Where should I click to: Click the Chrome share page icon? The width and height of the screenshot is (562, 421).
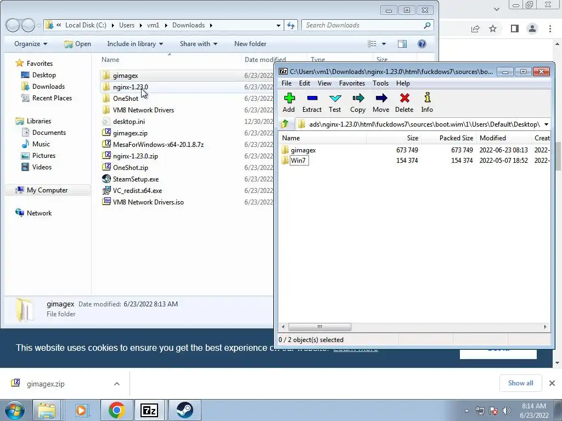[x=475, y=29]
